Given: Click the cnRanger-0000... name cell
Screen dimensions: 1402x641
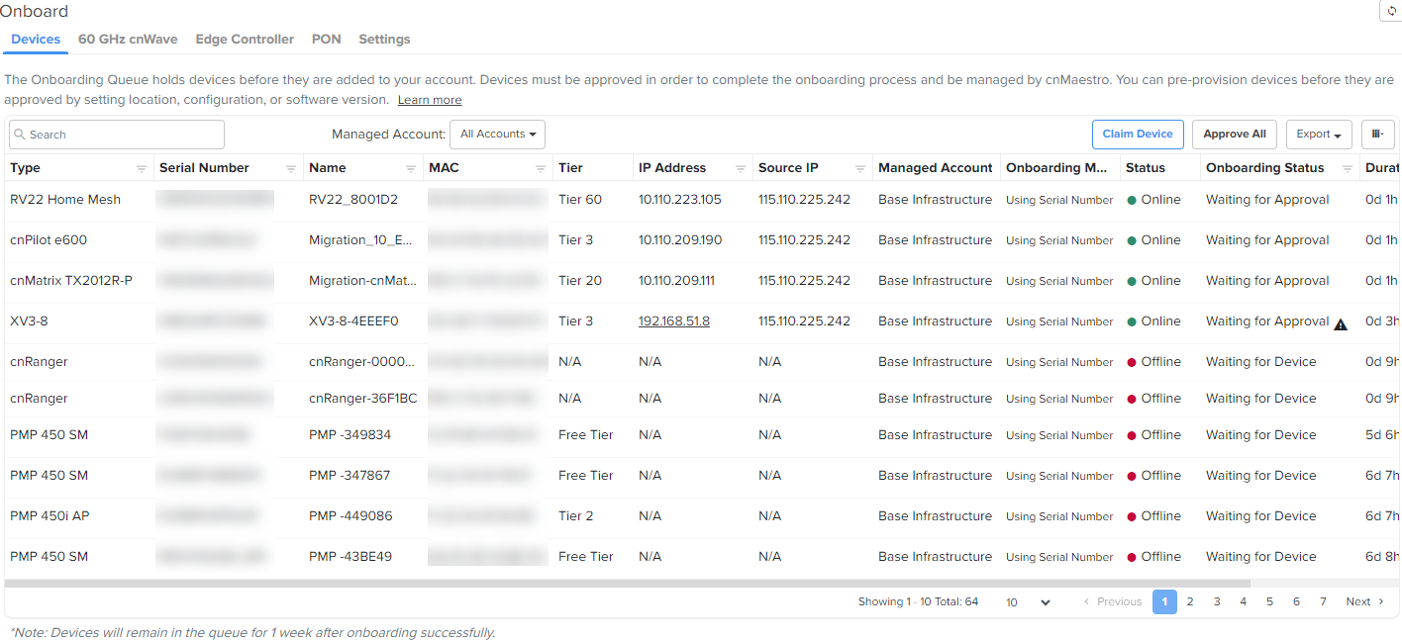Looking at the screenshot, I should [x=362, y=362].
